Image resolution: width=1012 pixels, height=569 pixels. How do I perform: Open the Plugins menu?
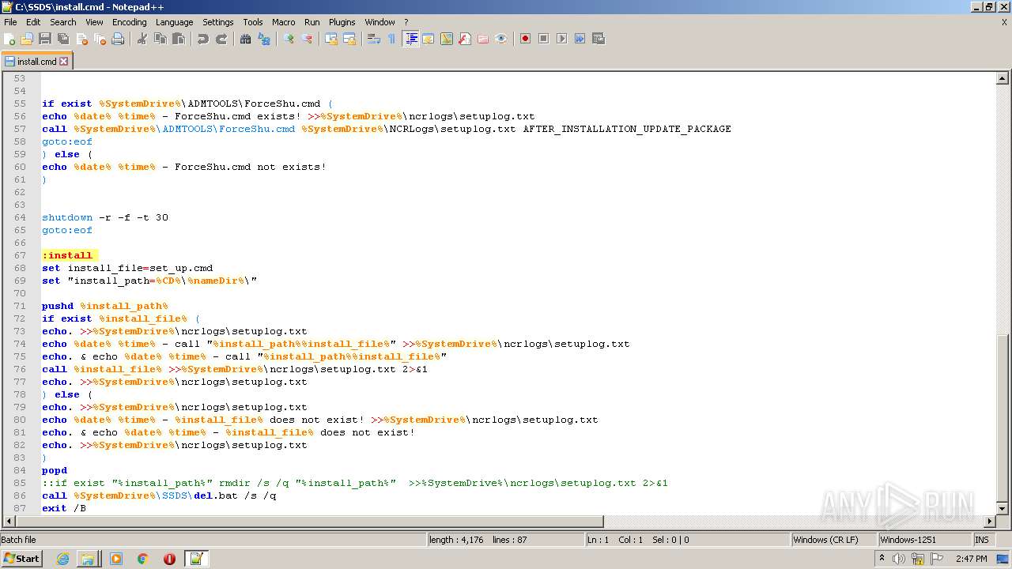click(x=342, y=22)
